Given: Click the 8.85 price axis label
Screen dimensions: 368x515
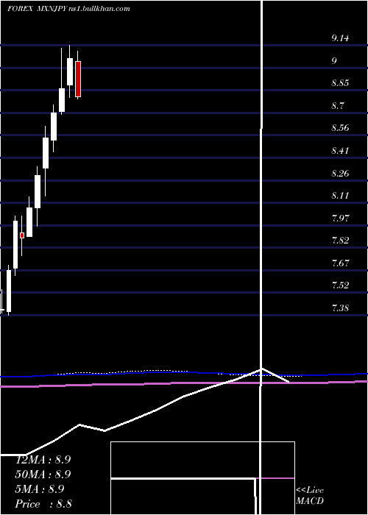Looking at the screenshot, I should pyautogui.click(x=340, y=83).
